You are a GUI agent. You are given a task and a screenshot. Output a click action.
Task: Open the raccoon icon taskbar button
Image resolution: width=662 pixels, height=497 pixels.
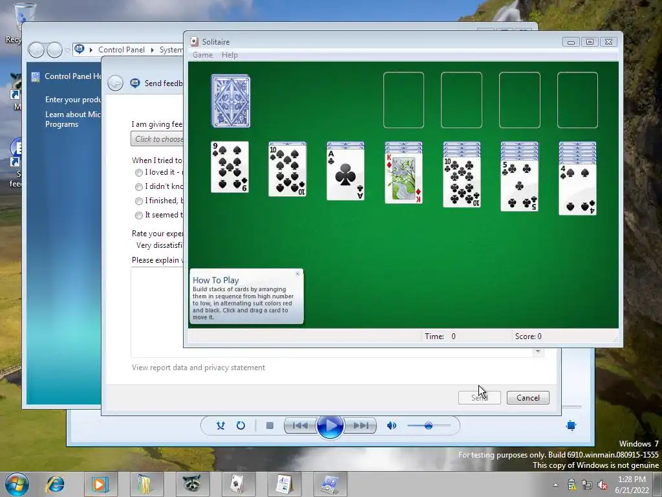coord(191,484)
